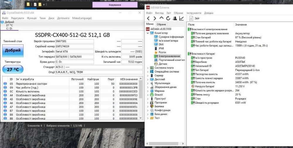Expand Збереження даних node
Viewport: 293px width, 148px height.
click(148, 87)
